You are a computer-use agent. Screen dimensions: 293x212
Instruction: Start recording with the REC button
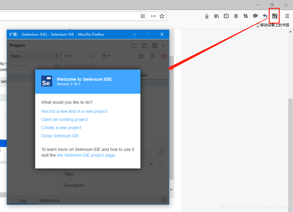tap(164, 56)
